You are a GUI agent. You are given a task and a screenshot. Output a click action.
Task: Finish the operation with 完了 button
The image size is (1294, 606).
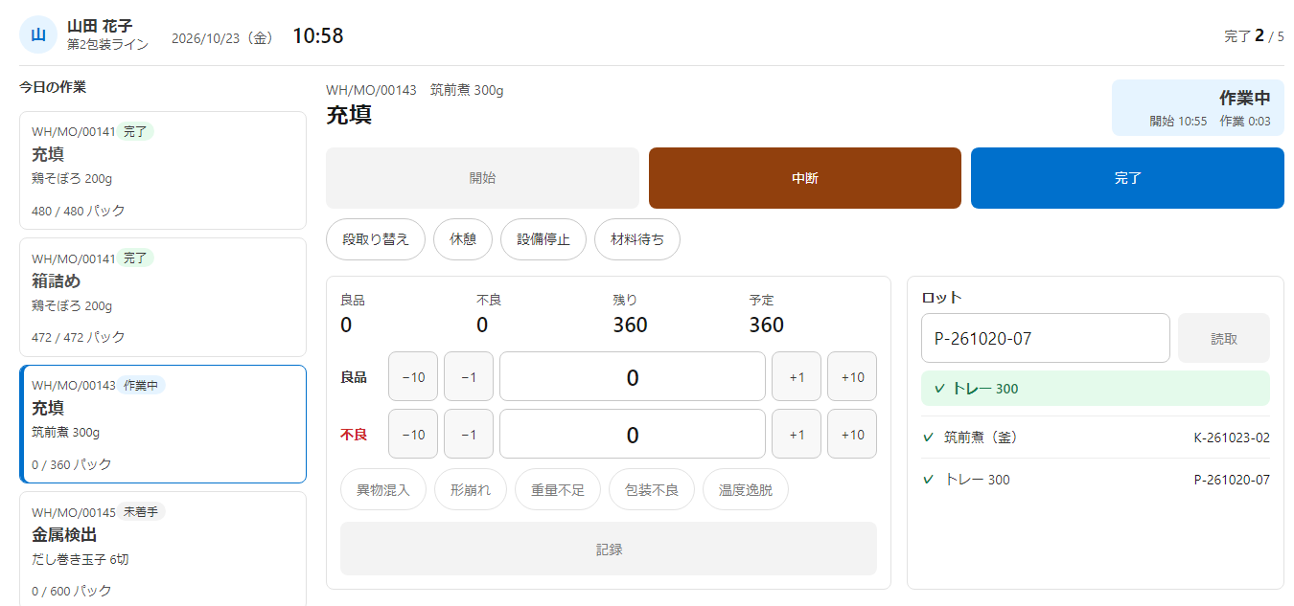pos(1127,178)
